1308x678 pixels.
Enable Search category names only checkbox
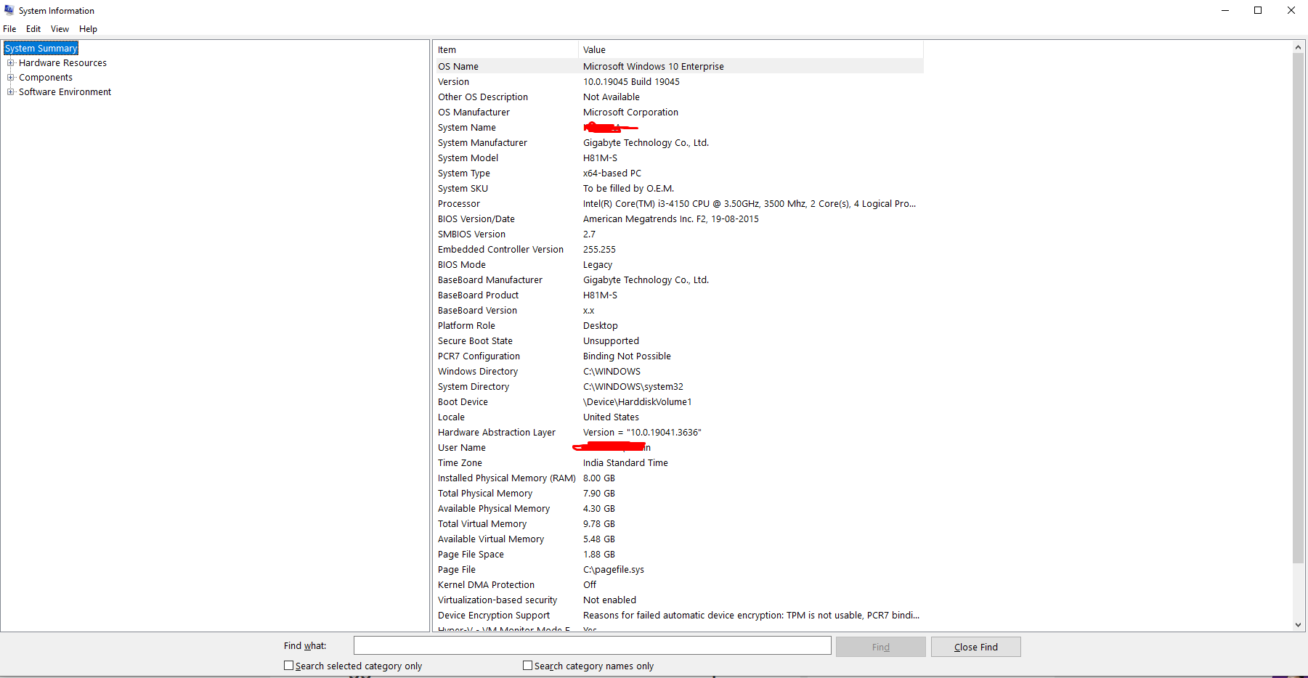coord(528,666)
